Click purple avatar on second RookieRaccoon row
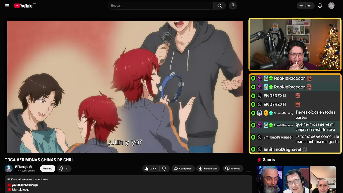Viewport: 343px width, 193px height. [259, 87]
